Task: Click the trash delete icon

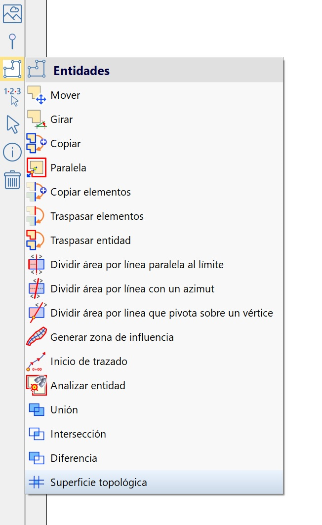Action: [12, 179]
